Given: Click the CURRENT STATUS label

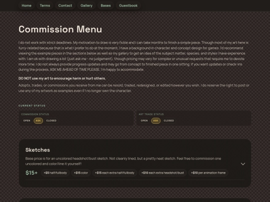Looking at the screenshot, I should click(32, 106).
